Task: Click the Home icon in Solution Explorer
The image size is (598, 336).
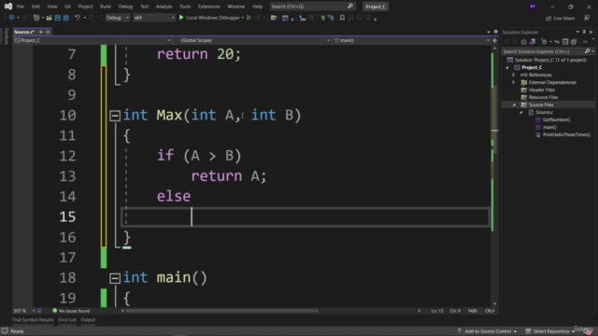Action: tap(523, 42)
